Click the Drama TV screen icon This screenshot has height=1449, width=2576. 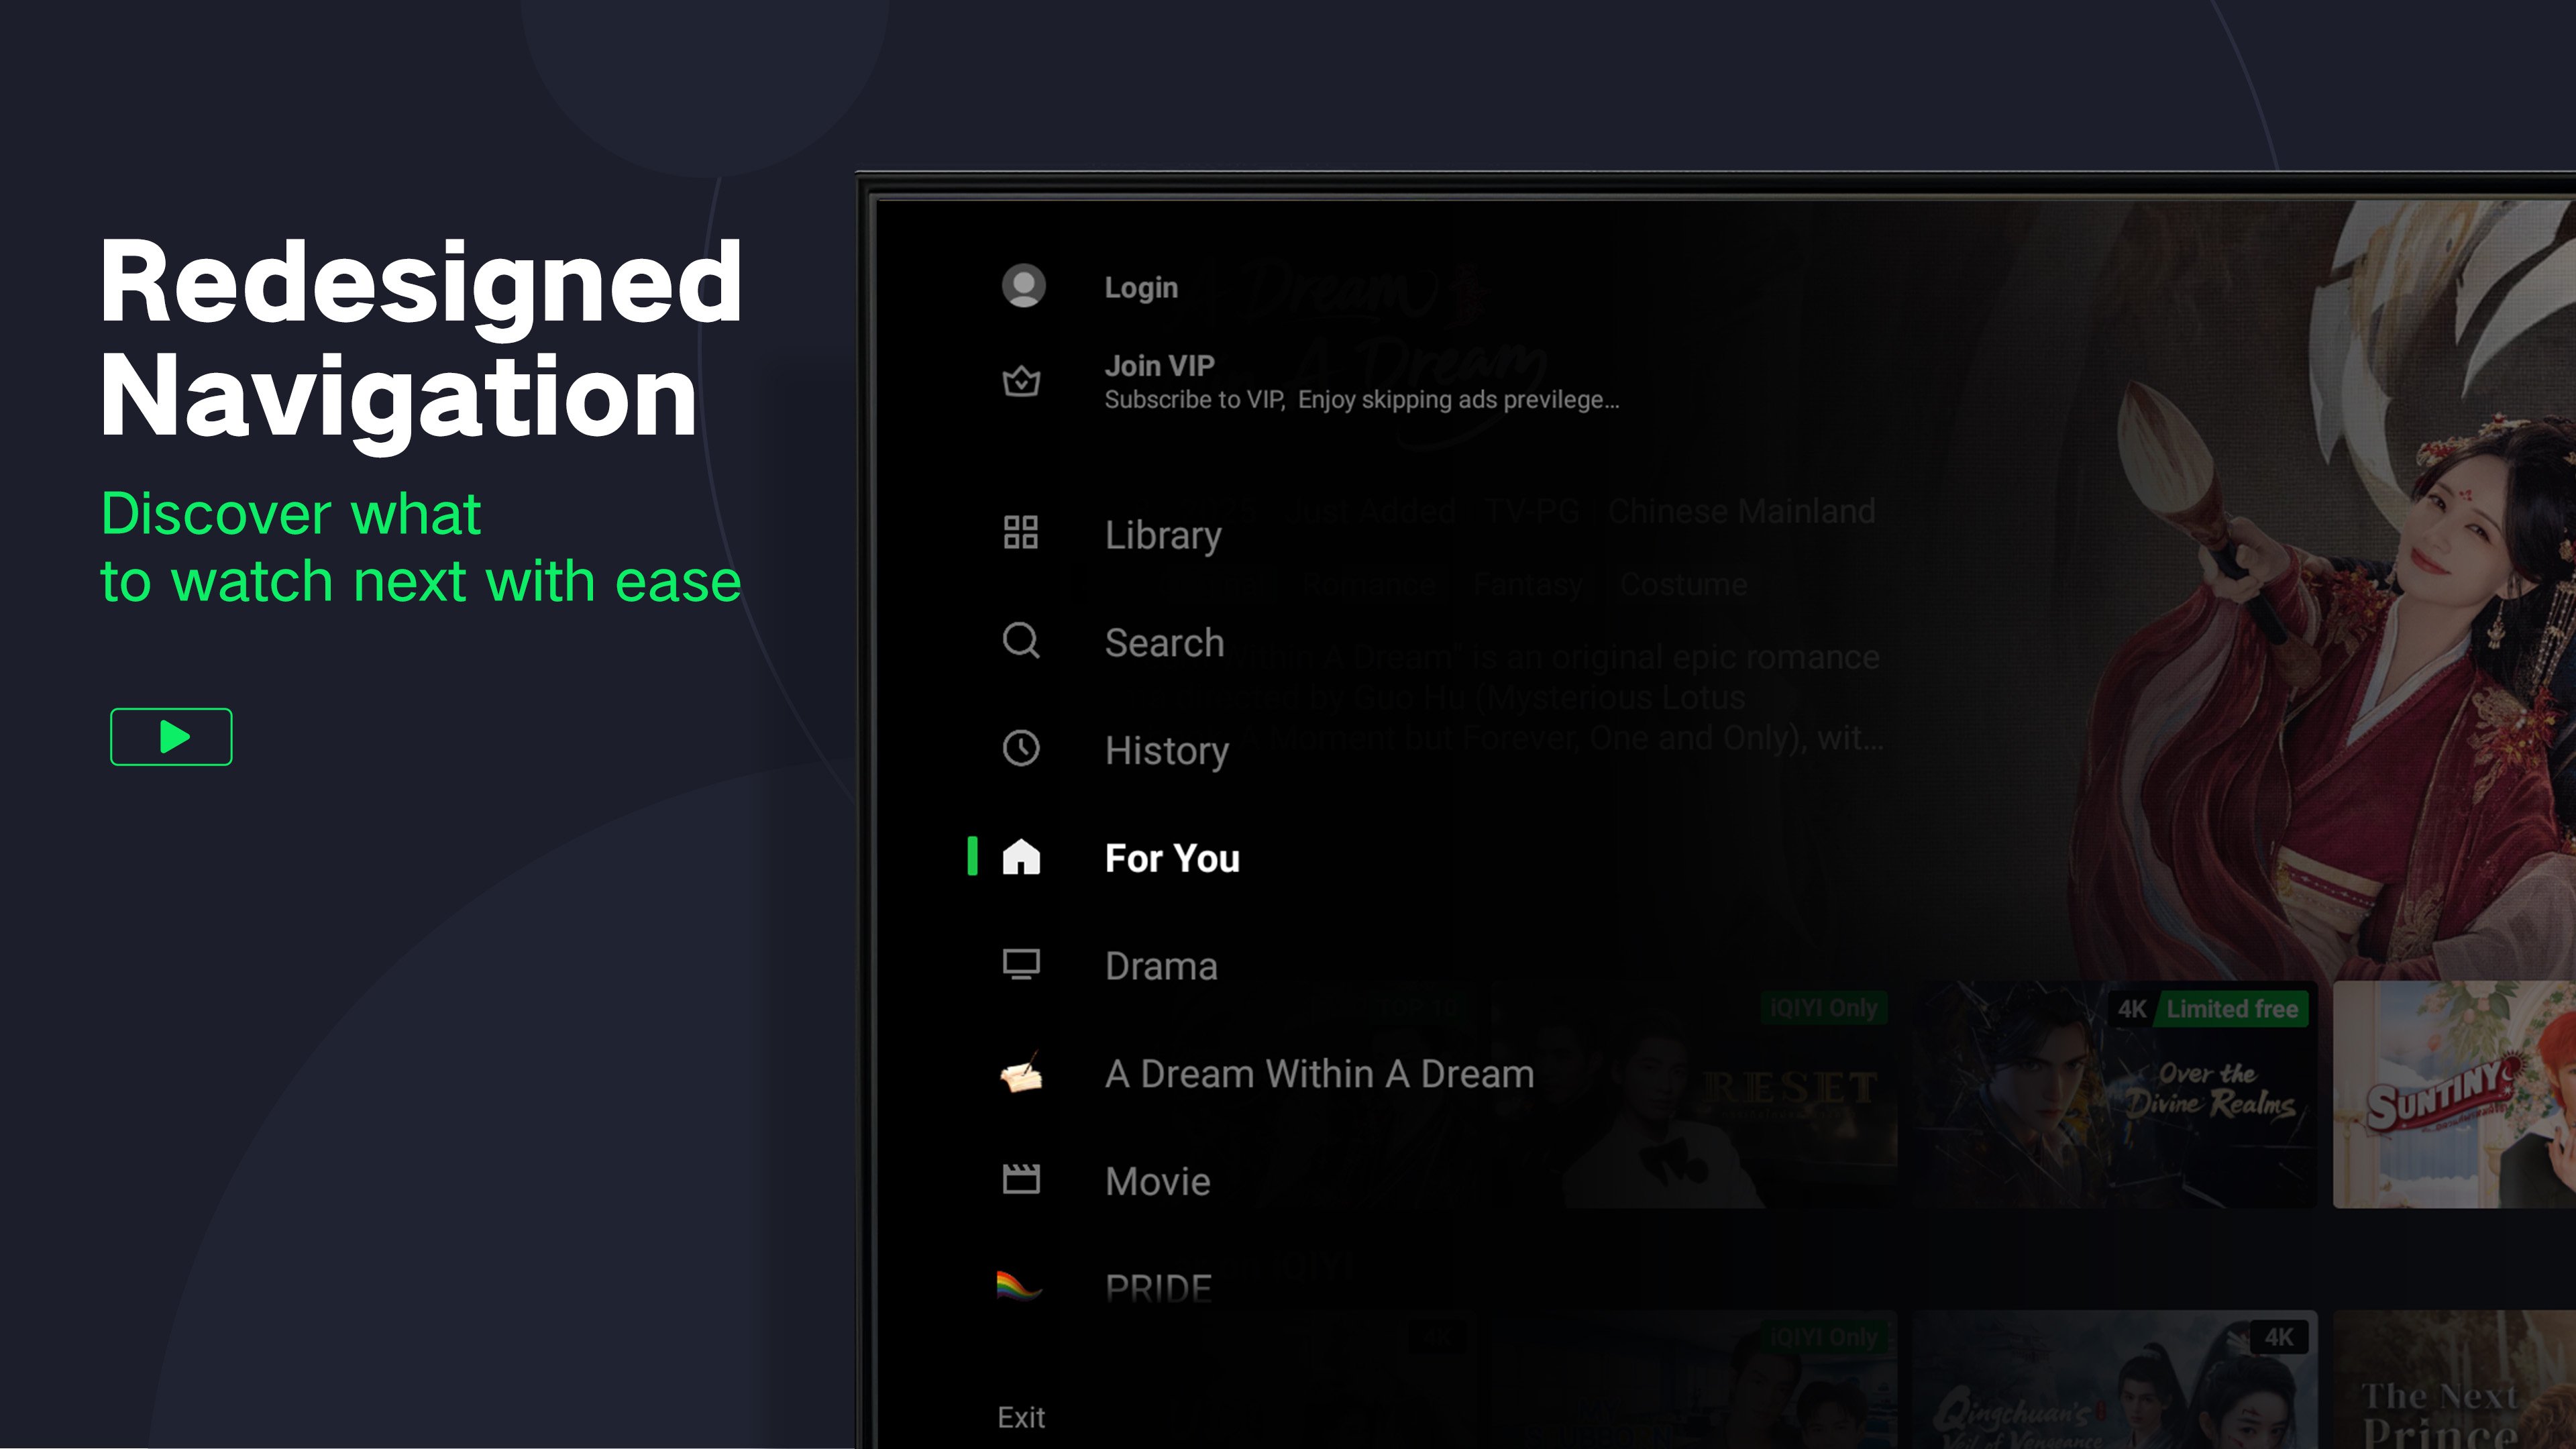(x=1020, y=965)
